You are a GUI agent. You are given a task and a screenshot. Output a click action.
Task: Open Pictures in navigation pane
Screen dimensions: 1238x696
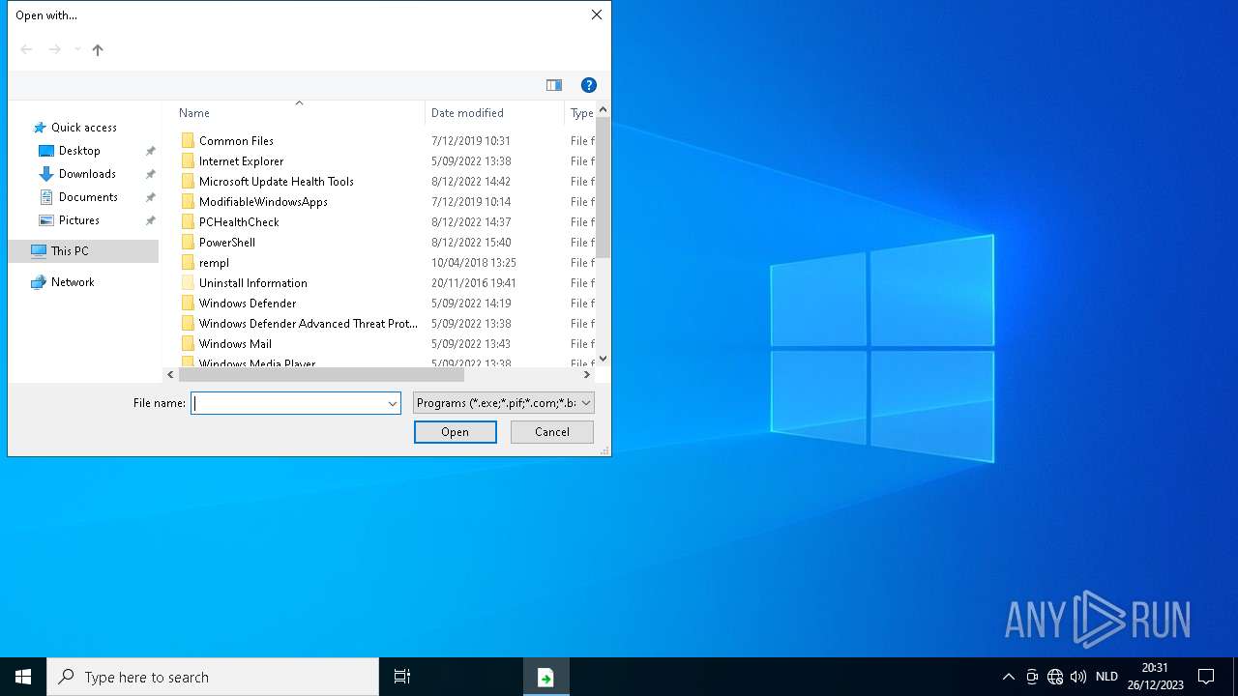78,220
